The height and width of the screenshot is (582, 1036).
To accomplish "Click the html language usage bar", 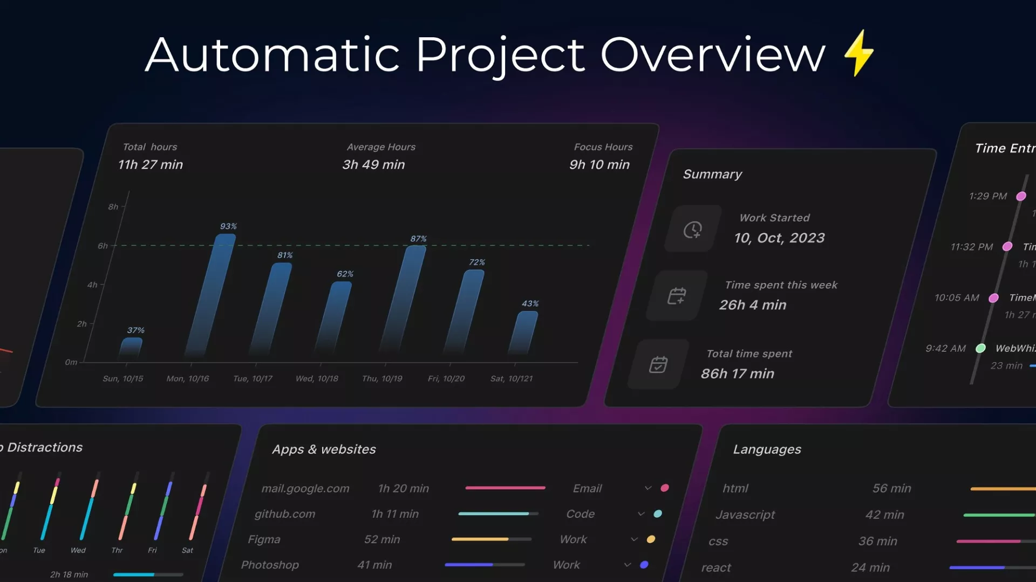I will pos(1003,489).
